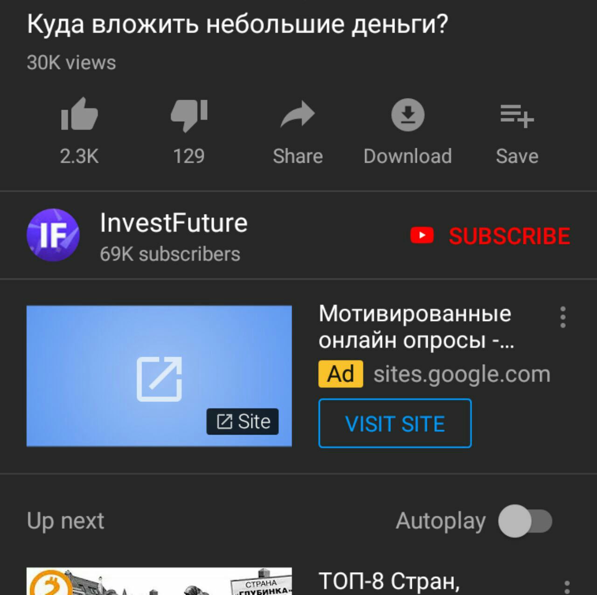This screenshot has height=595, width=597.
Task: Click the VISIT SITE button
Action: pos(395,423)
